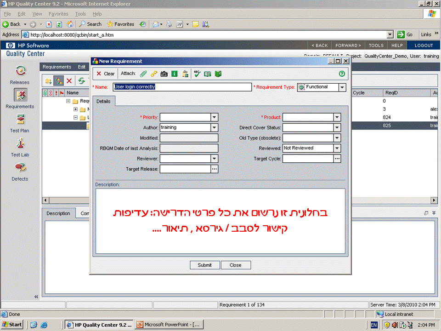
Task: Open the Test Plan module
Action: (x=20, y=123)
